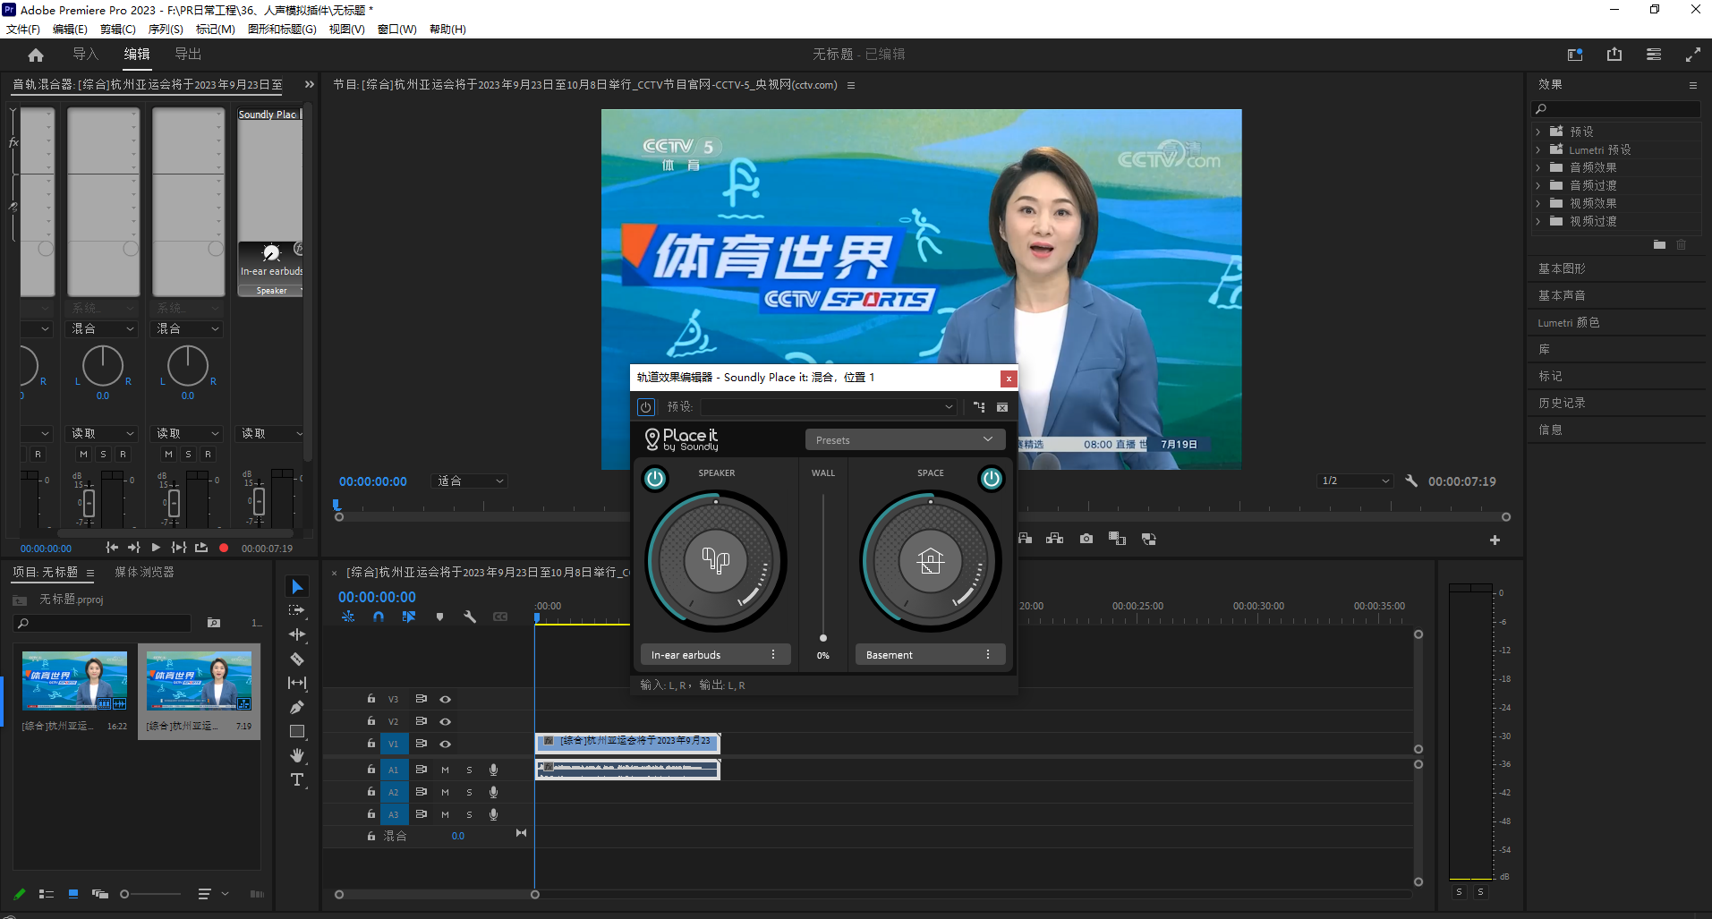The height and width of the screenshot is (919, 1712).
Task: Add marker in the timeline toolbar
Action: click(439, 617)
